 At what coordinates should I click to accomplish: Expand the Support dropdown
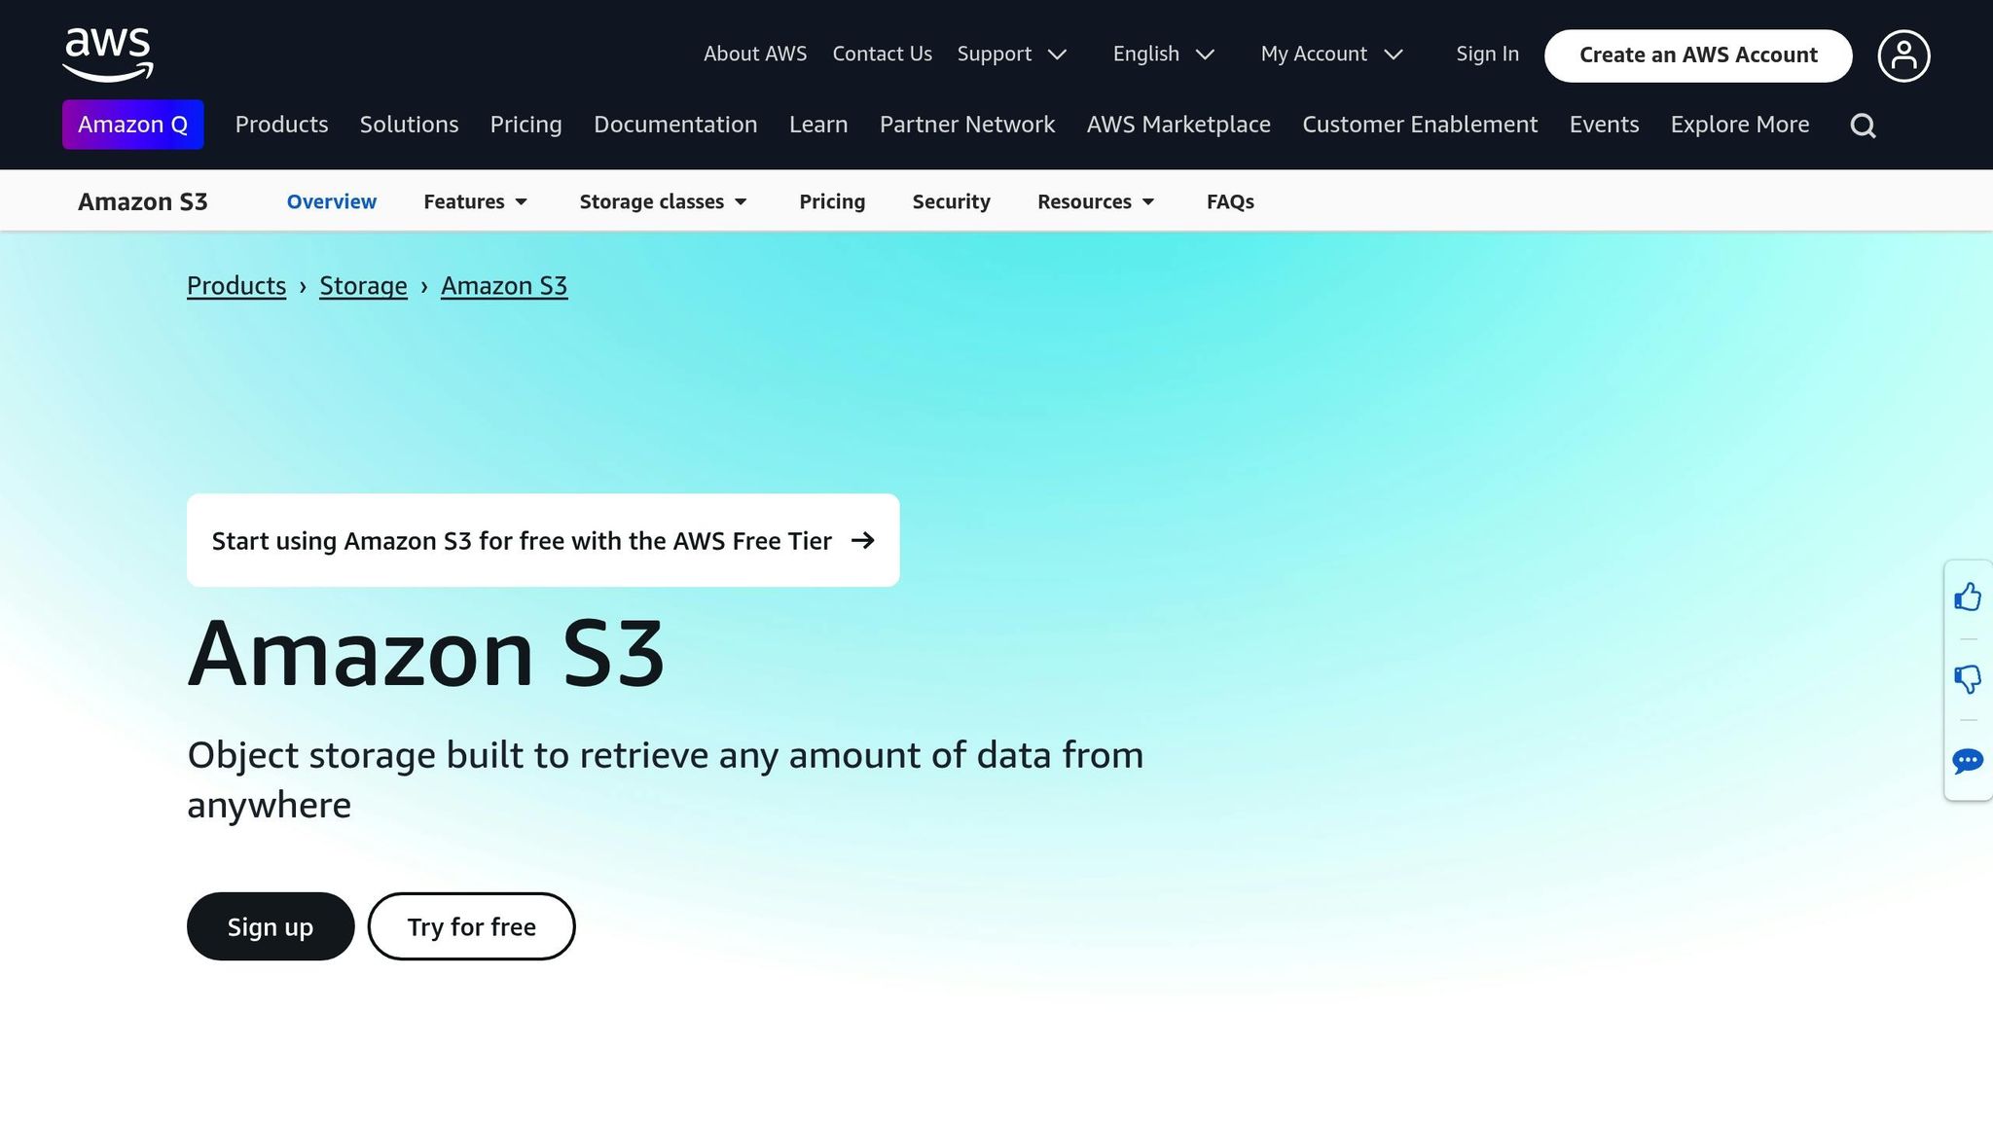point(1012,54)
